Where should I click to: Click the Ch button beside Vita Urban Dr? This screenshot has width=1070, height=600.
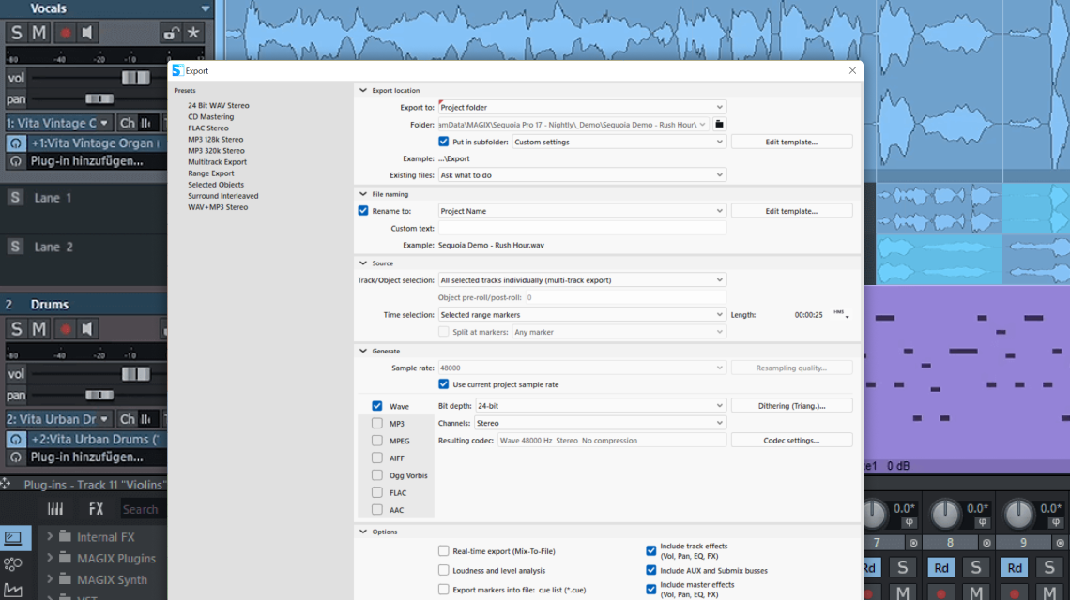pos(128,419)
